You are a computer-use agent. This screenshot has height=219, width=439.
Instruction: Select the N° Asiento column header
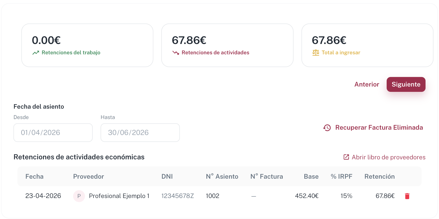tap(222, 176)
